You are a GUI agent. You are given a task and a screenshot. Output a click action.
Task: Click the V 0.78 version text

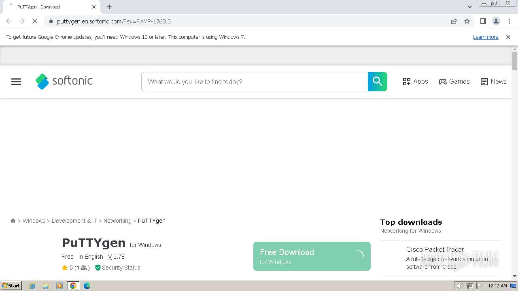(116, 257)
